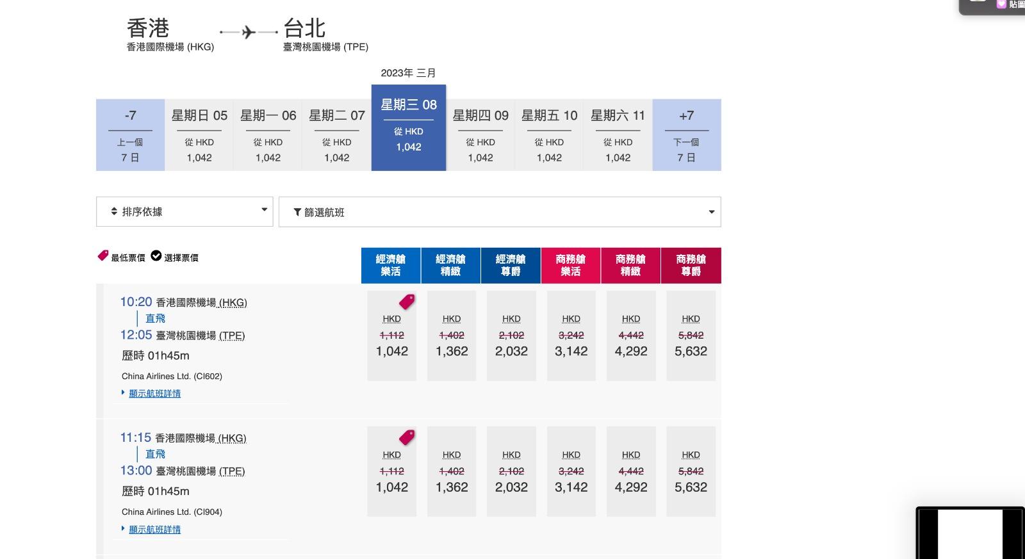This screenshot has width=1025, height=559.
Task: Expand the 篩選航班 filter dropdown
Action: click(x=500, y=212)
